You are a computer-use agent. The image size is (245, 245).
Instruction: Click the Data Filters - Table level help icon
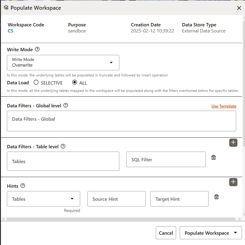click(x=63, y=146)
